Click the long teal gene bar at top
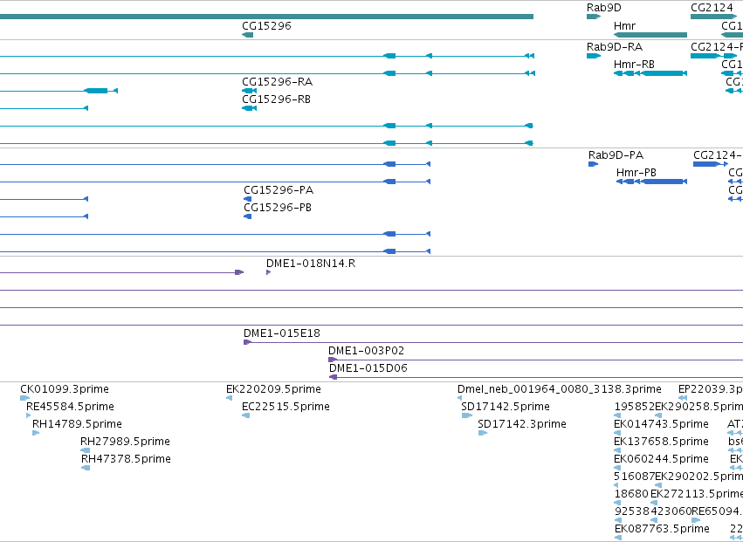The height and width of the screenshot is (542, 743). point(266,17)
